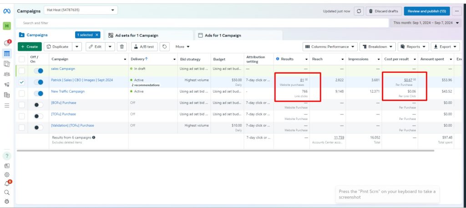Image resolution: width=466 pixels, height=208 pixels.
Task: Uncheck the Patrick Sales CBO campaign checkbox
Action: pos(22,82)
